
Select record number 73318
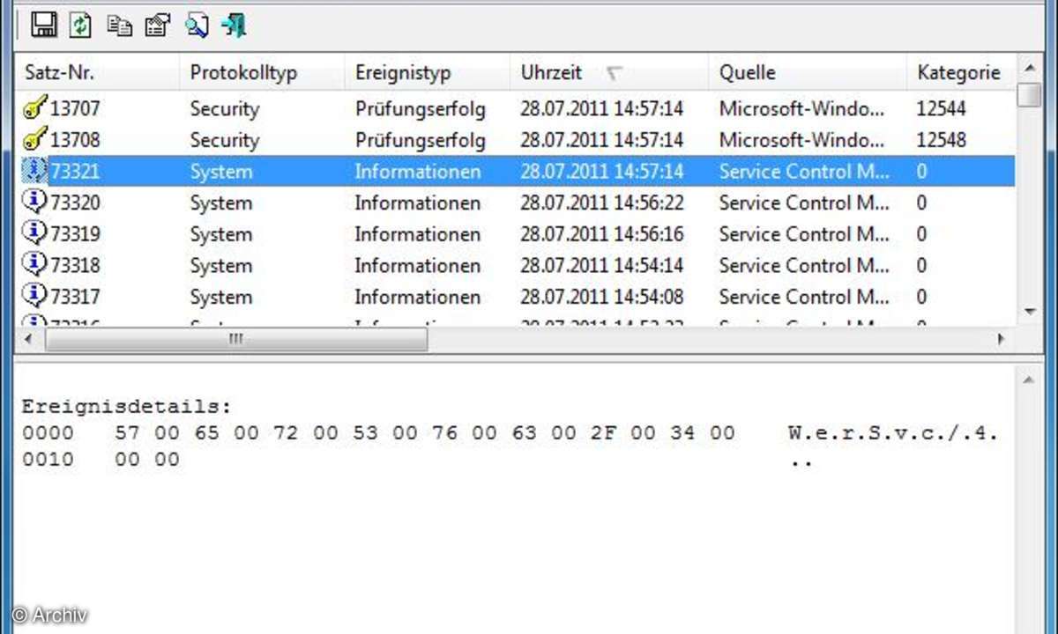pyautogui.click(x=75, y=265)
